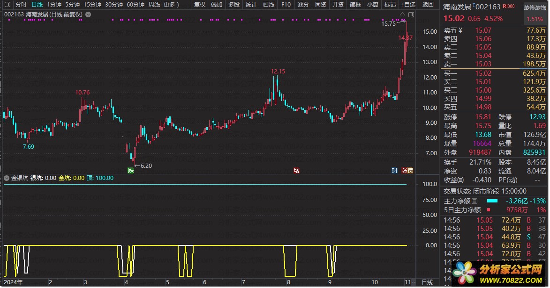Switch to 1分钟 period
Screen dimensions: 550x288
tap(54, 5)
